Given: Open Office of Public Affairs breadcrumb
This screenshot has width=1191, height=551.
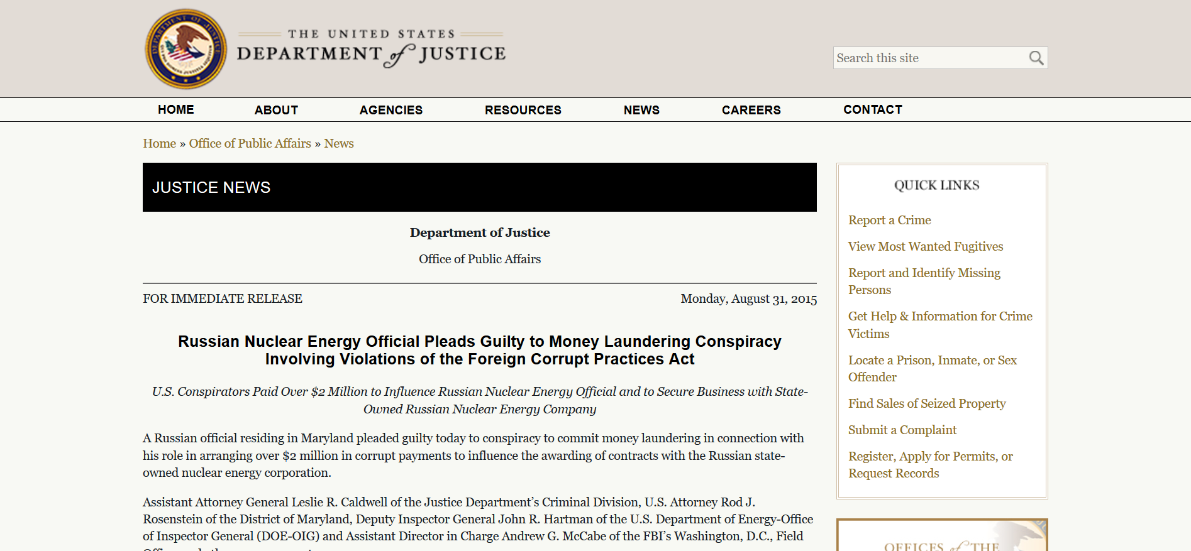Looking at the screenshot, I should [x=250, y=143].
